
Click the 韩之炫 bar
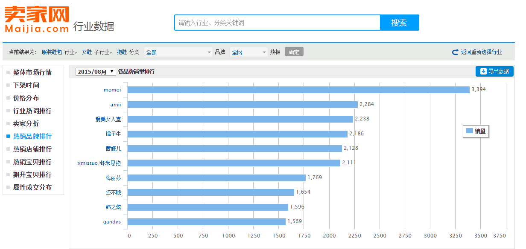[x=208, y=207]
